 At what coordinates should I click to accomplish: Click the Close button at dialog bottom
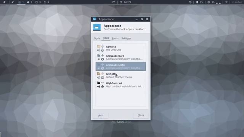pyautogui.click(x=141, y=115)
